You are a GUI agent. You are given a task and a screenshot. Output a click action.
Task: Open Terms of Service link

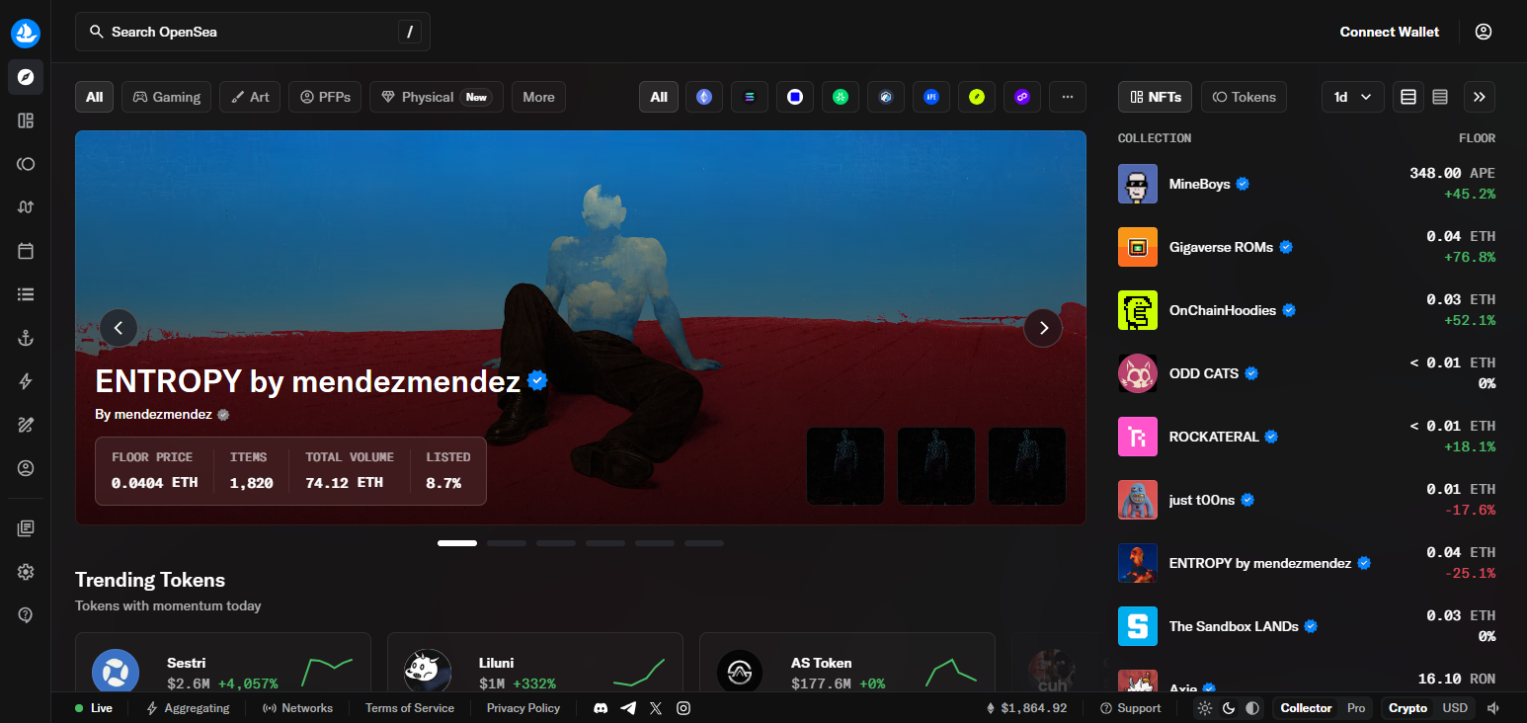(410, 708)
